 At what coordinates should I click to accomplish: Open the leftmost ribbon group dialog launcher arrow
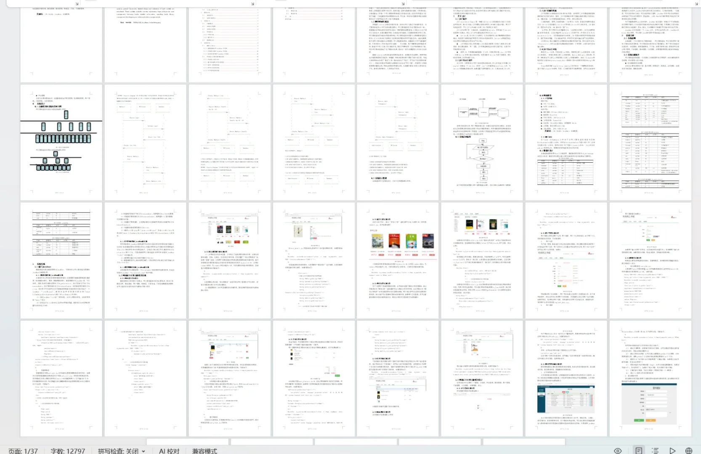pos(77,4)
